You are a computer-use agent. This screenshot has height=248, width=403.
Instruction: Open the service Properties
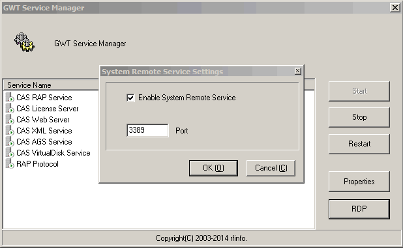[x=359, y=182]
